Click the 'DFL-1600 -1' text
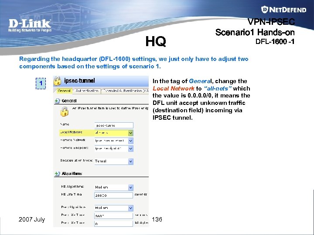The image size is (314, 235). click(275, 42)
